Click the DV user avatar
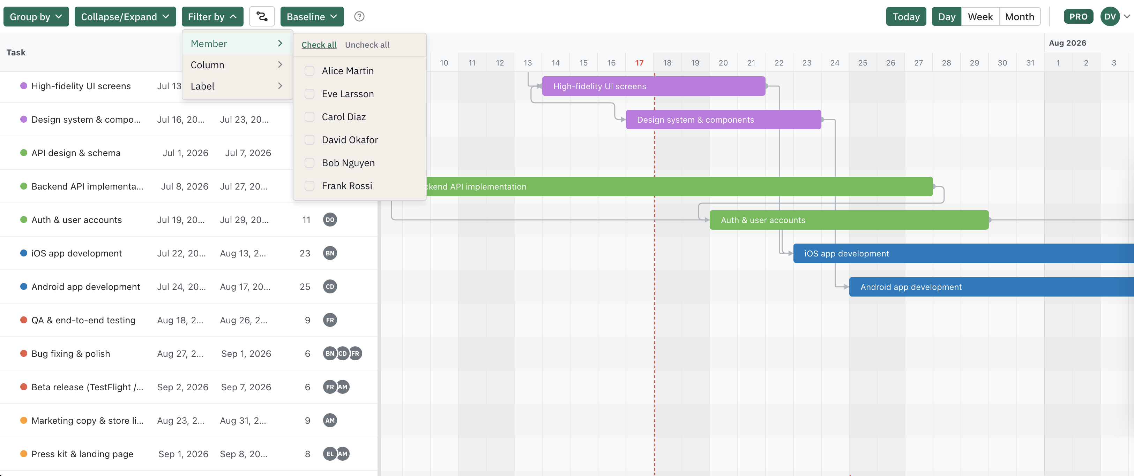Screen dimensions: 1134x476 [1110, 17]
